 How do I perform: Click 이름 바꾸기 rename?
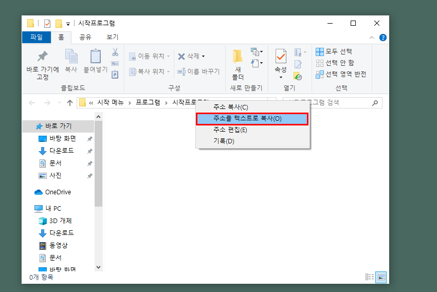pos(199,71)
